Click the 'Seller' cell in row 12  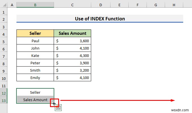(35, 92)
